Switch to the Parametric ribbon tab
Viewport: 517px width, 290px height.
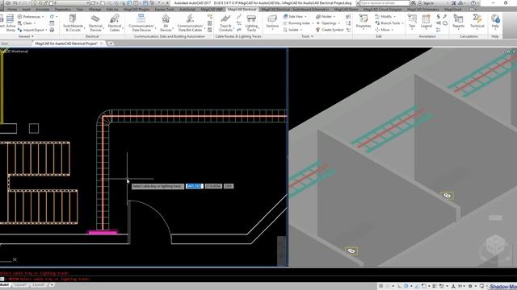pos(63,9)
